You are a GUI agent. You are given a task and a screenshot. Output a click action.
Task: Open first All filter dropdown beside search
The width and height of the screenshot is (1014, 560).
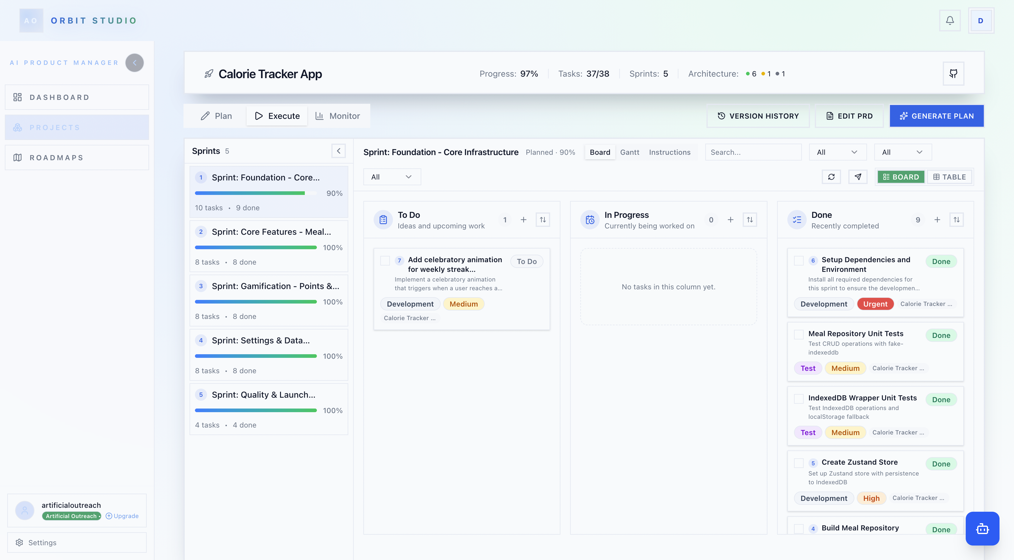pyautogui.click(x=838, y=152)
